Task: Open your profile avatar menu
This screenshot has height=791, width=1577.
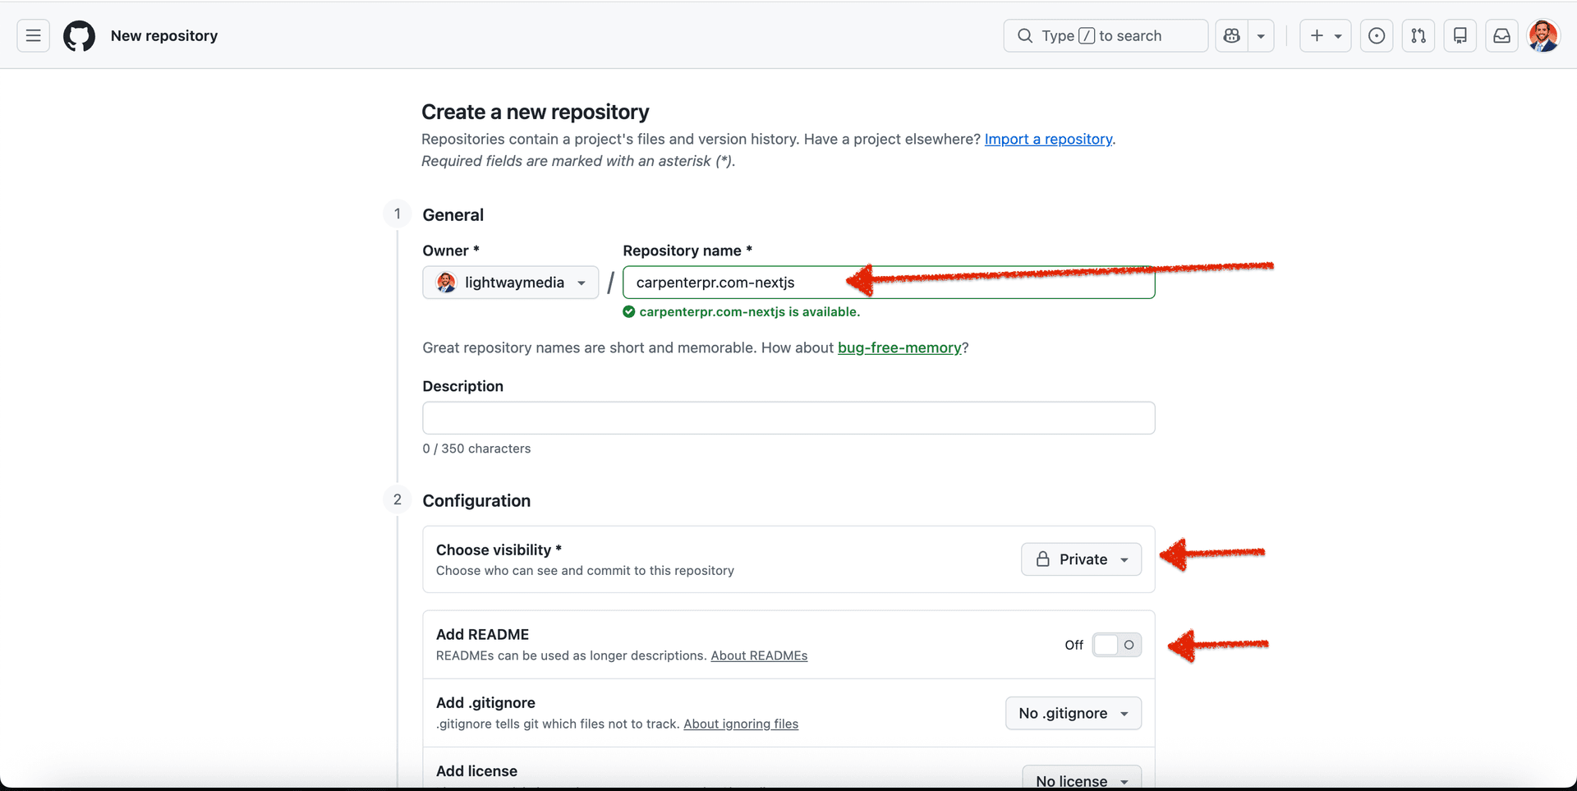Action: click(1544, 35)
